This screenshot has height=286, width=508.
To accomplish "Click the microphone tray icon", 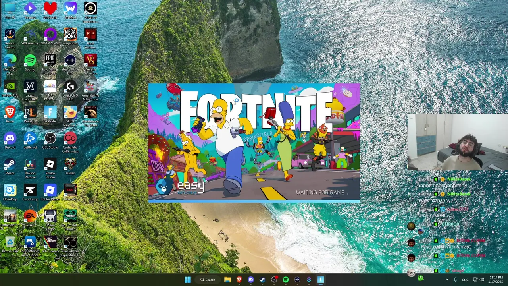I will [x=455, y=280].
